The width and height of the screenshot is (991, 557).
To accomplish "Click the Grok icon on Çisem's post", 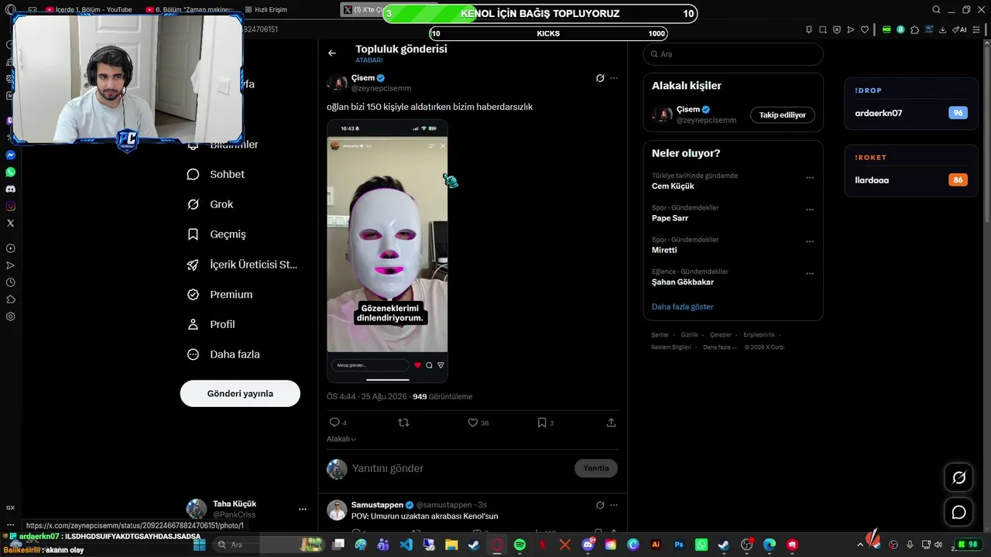I will pyautogui.click(x=600, y=78).
